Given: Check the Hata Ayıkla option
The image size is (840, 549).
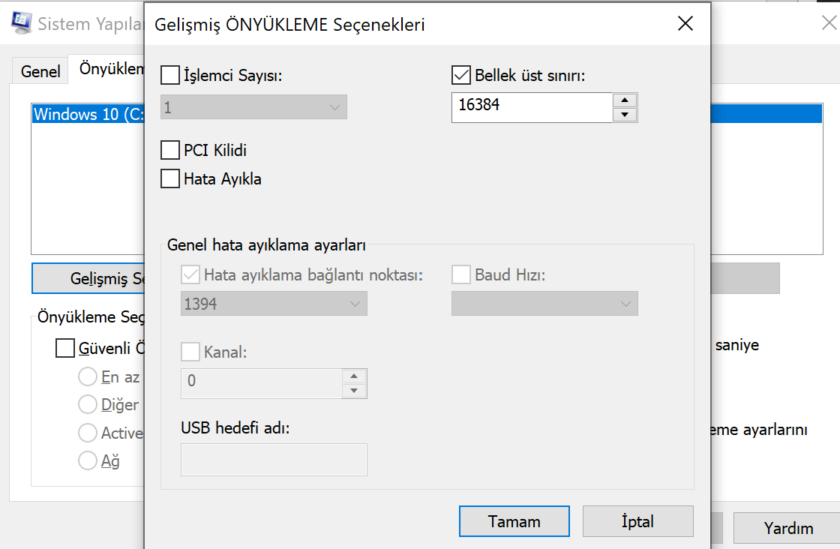Looking at the screenshot, I should [x=169, y=178].
